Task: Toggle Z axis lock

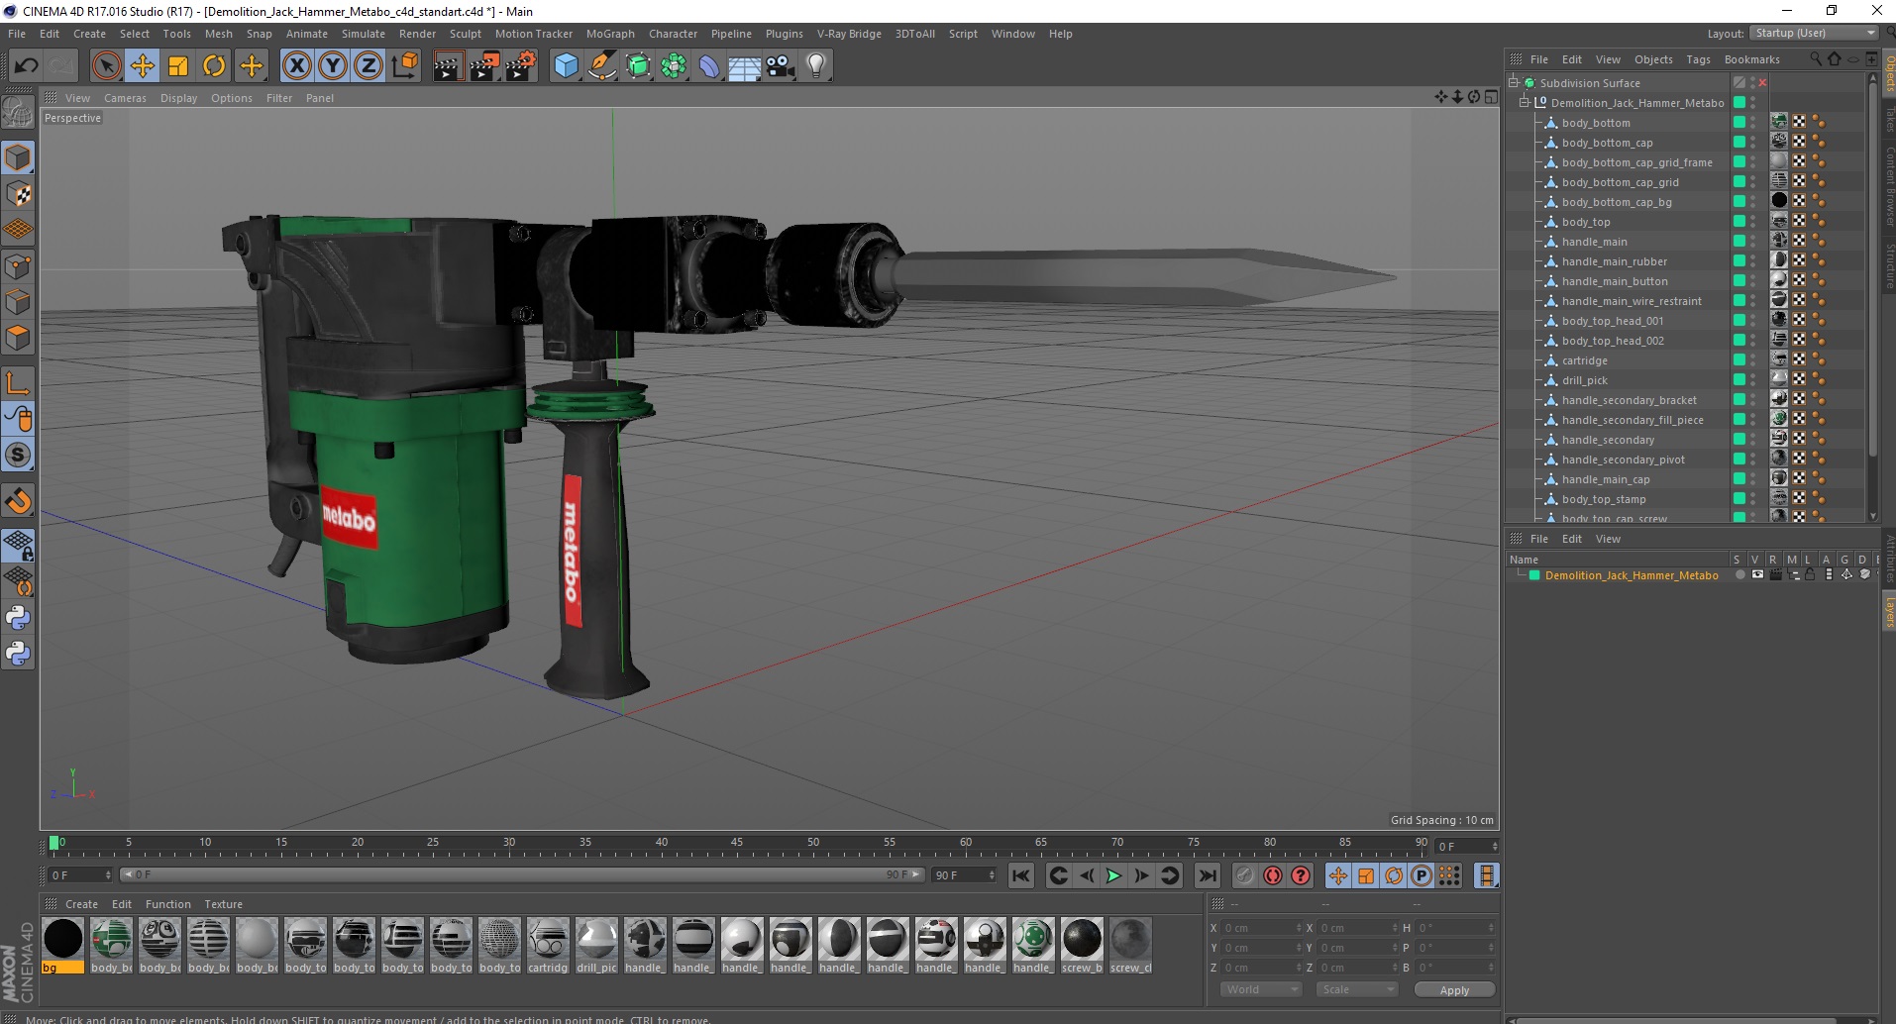Action: 369,66
